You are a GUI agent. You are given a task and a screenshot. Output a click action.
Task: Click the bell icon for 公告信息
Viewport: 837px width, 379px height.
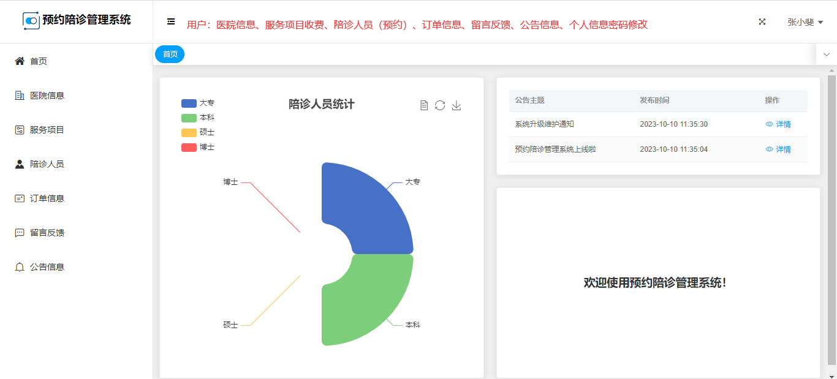20,267
